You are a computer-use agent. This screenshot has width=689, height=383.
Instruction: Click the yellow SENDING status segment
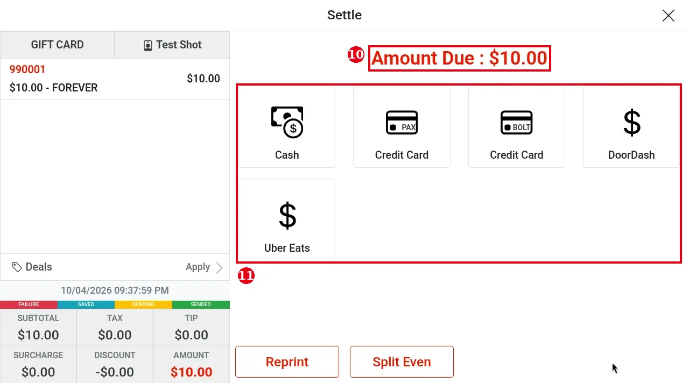coord(143,304)
